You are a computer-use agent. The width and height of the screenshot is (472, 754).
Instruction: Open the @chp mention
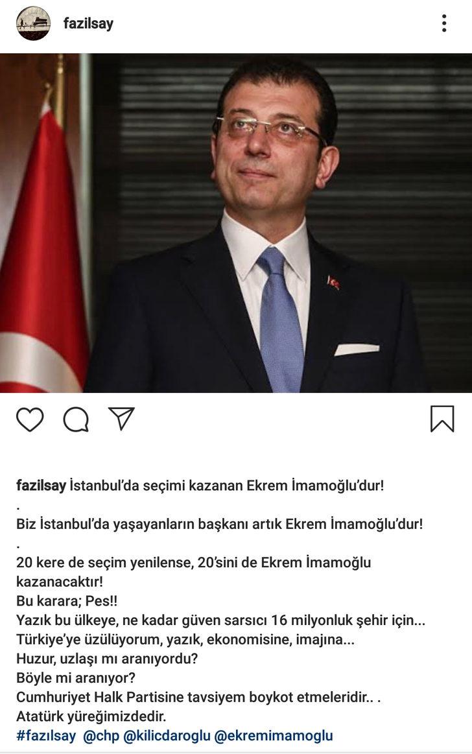point(101,735)
